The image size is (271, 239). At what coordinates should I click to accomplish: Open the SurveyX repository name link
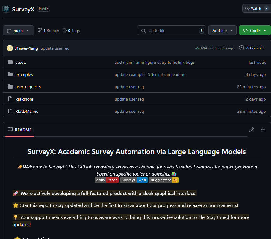coord(23,9)
